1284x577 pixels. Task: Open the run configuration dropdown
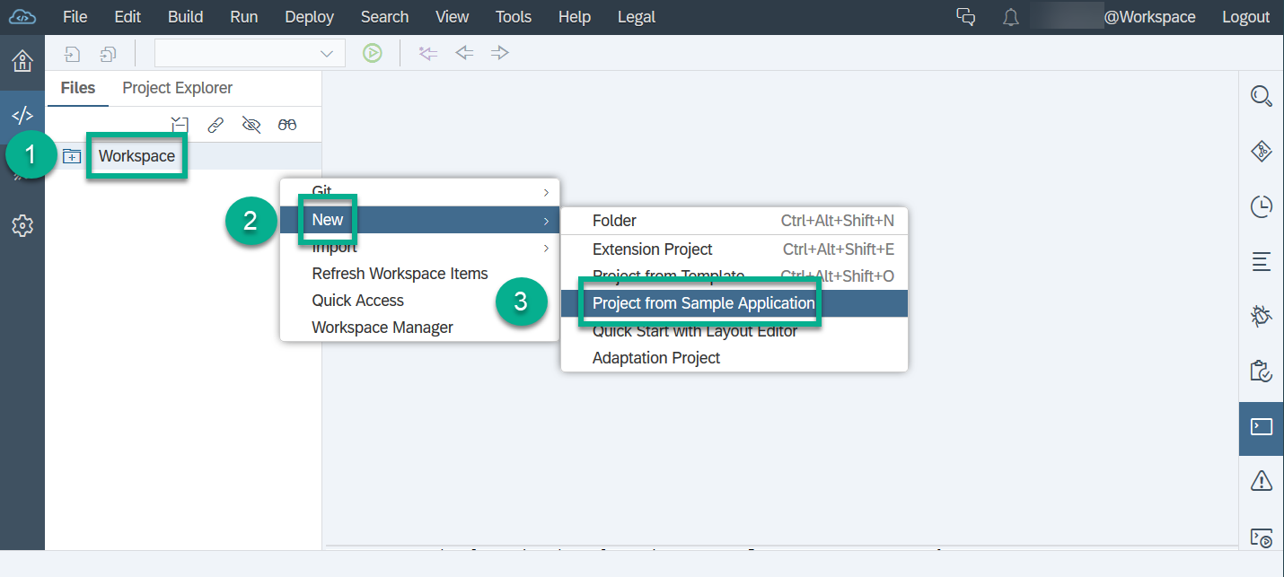pyautogui.click(x=250, y=53)
